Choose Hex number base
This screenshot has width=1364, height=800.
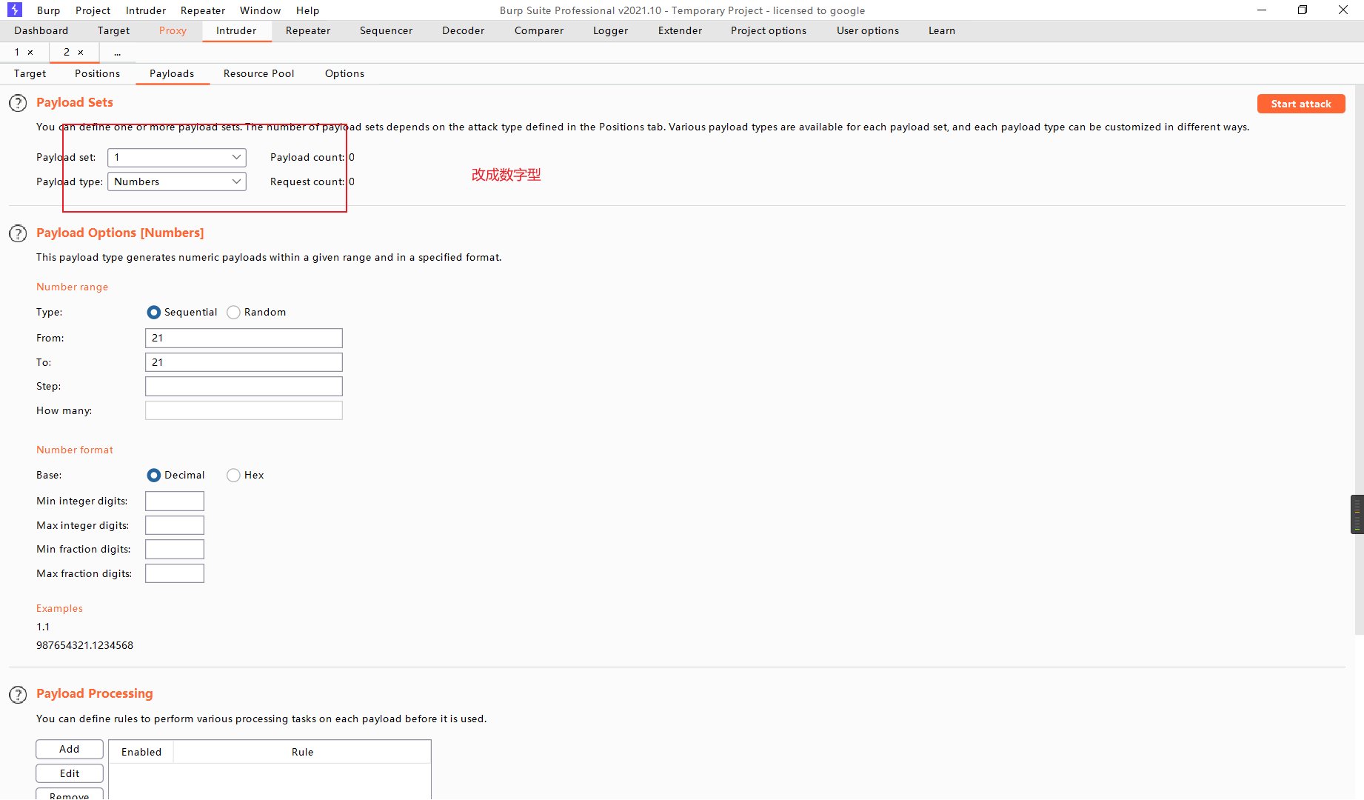pyautogui.click(x=234, y=476)
